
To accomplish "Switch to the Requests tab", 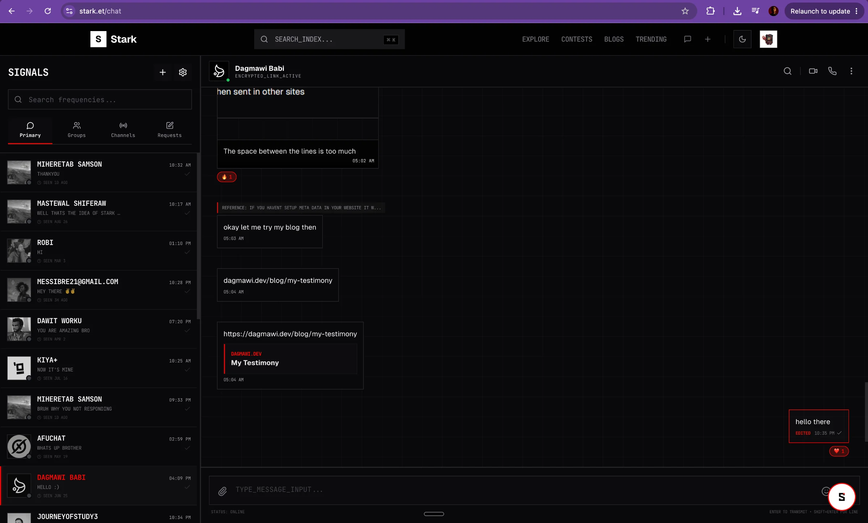I will coord(170,130).
